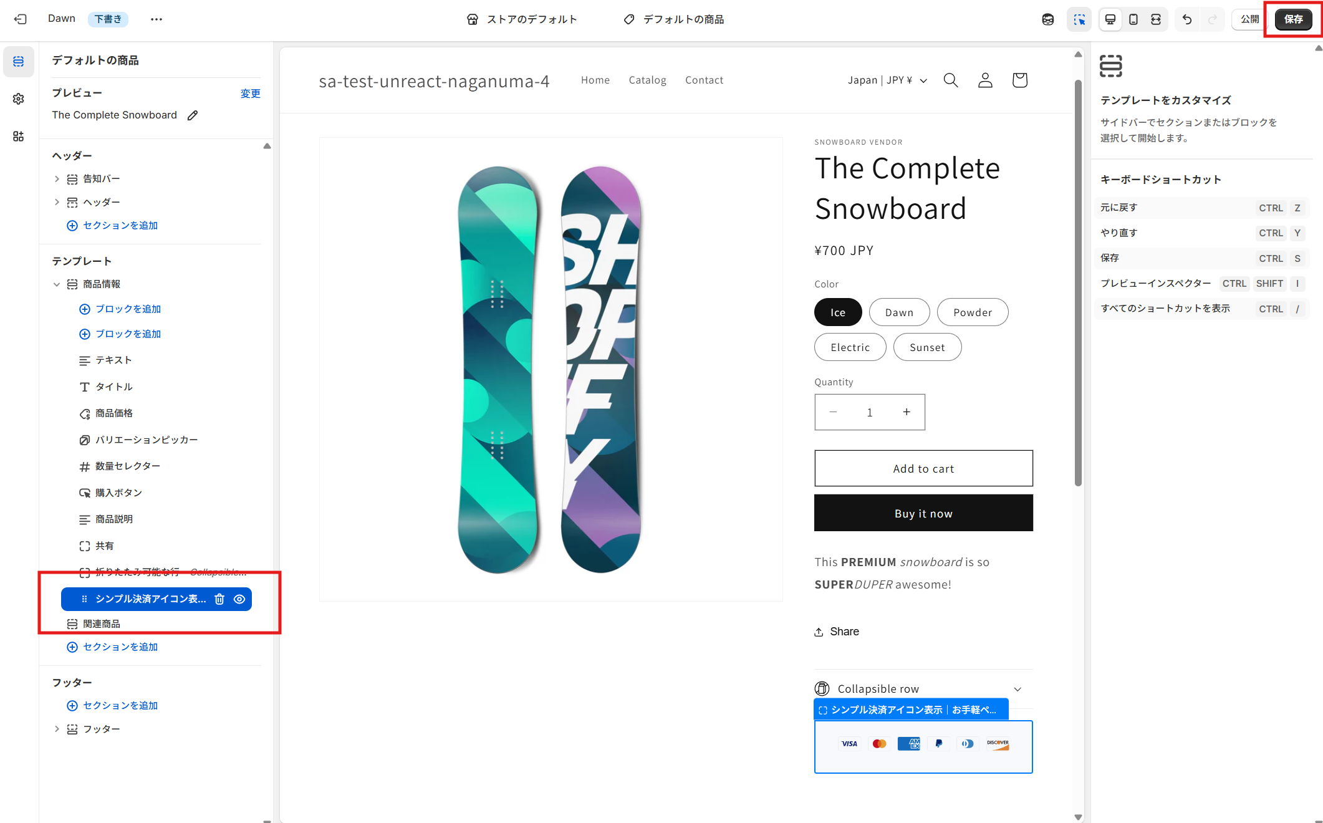Switch to mobile preview

tap(1133, 19)
